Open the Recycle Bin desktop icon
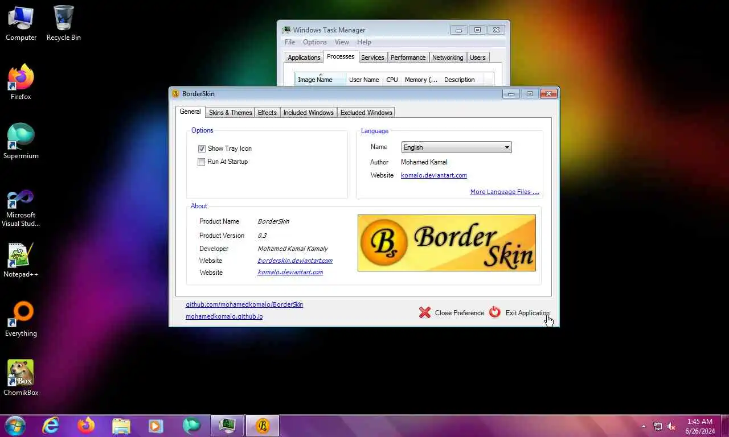This screenshot has width=729, height=437. coord(64,23)
